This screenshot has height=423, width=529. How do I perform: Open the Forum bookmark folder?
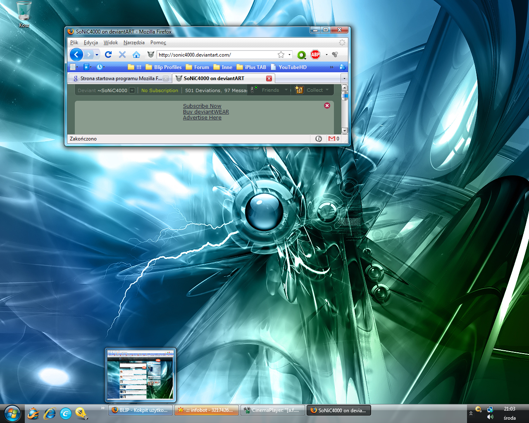pyautogui.click(x=198, y=67)
